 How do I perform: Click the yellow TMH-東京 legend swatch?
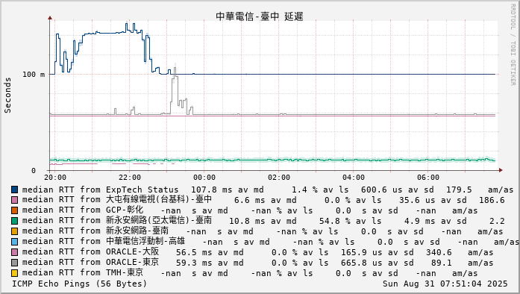pyautogui.click(x=15, y=273)
